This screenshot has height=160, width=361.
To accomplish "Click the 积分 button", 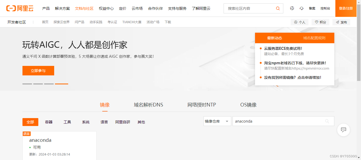I will 320,22.
